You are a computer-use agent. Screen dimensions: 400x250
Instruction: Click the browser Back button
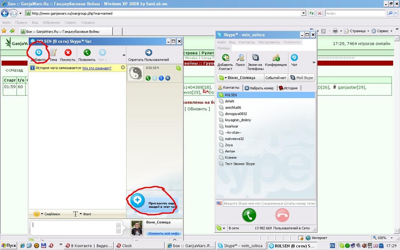(5, 13)
